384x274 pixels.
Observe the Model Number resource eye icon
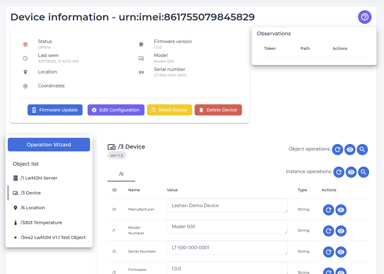[x=341, y=231]
